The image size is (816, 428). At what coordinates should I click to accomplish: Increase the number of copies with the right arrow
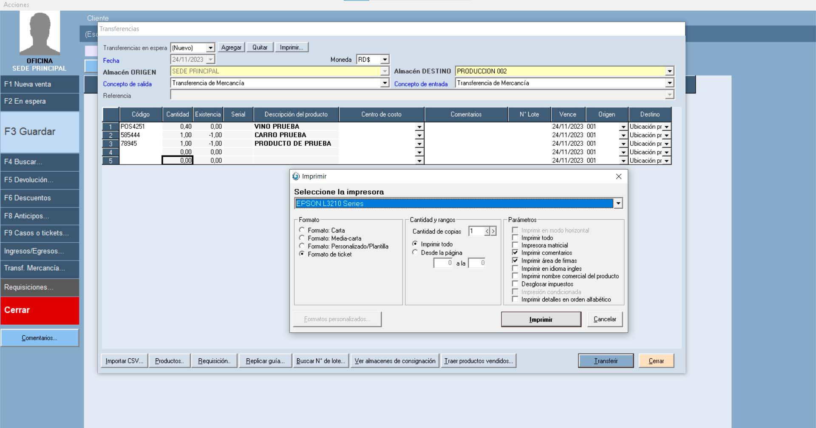point(493,231)
